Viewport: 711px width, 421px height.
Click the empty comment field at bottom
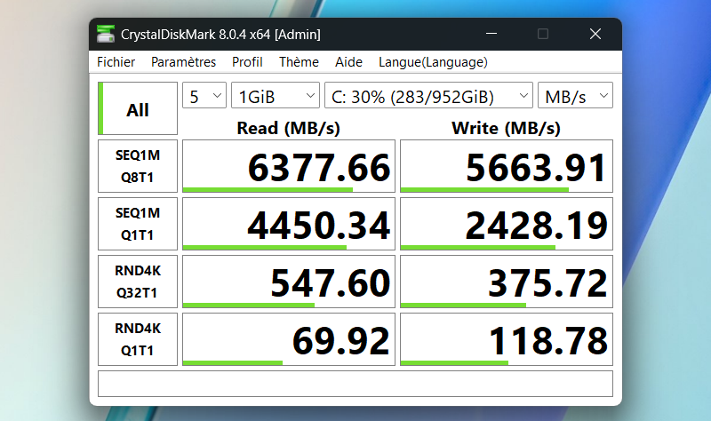pos(355,384)
